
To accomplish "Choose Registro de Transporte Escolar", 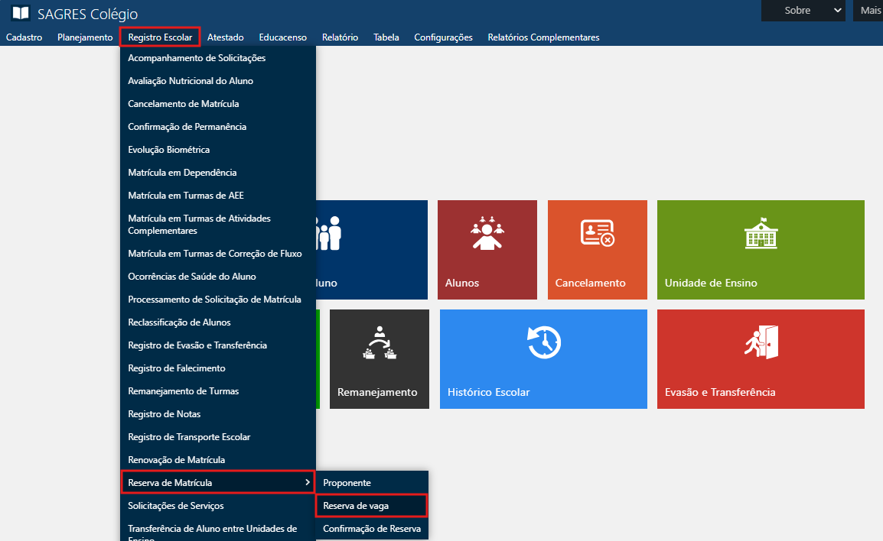I will 218,437.
